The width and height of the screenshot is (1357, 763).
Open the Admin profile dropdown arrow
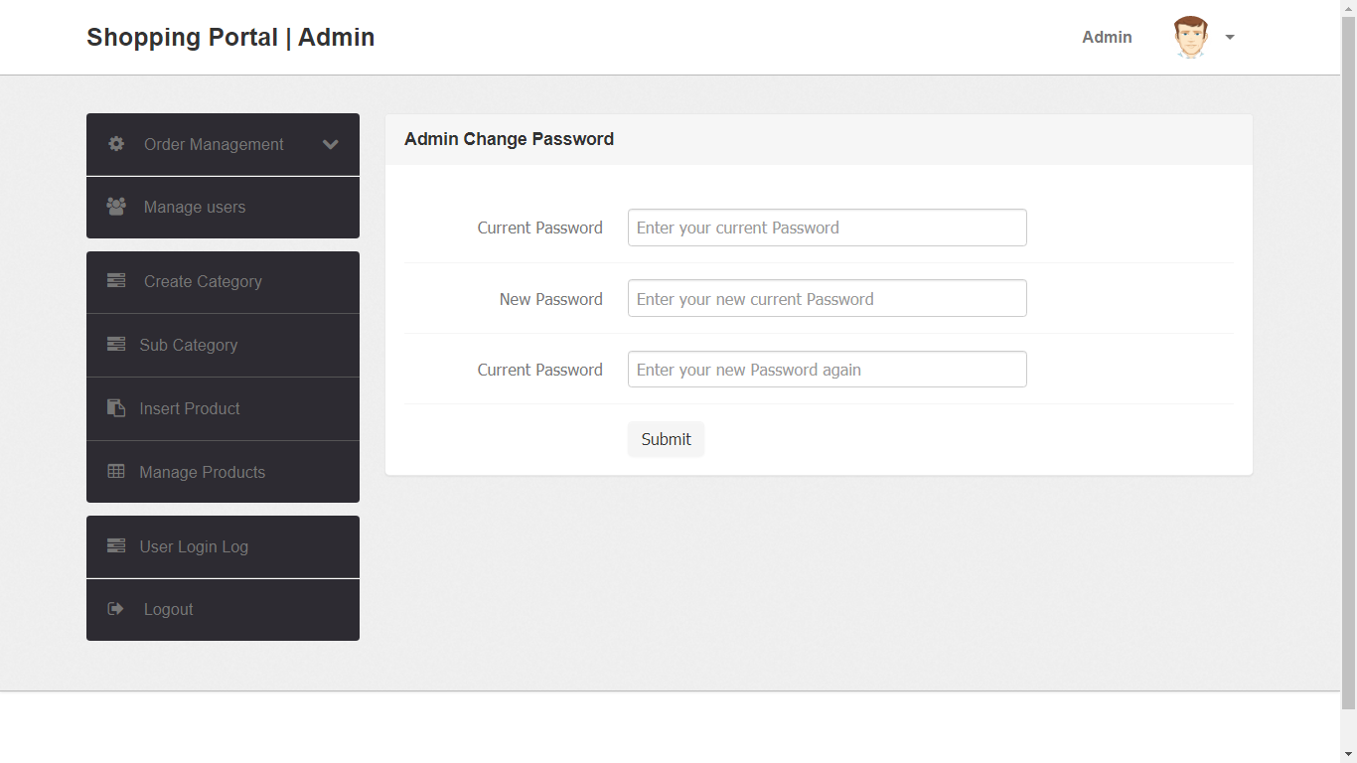point(1230,37)
